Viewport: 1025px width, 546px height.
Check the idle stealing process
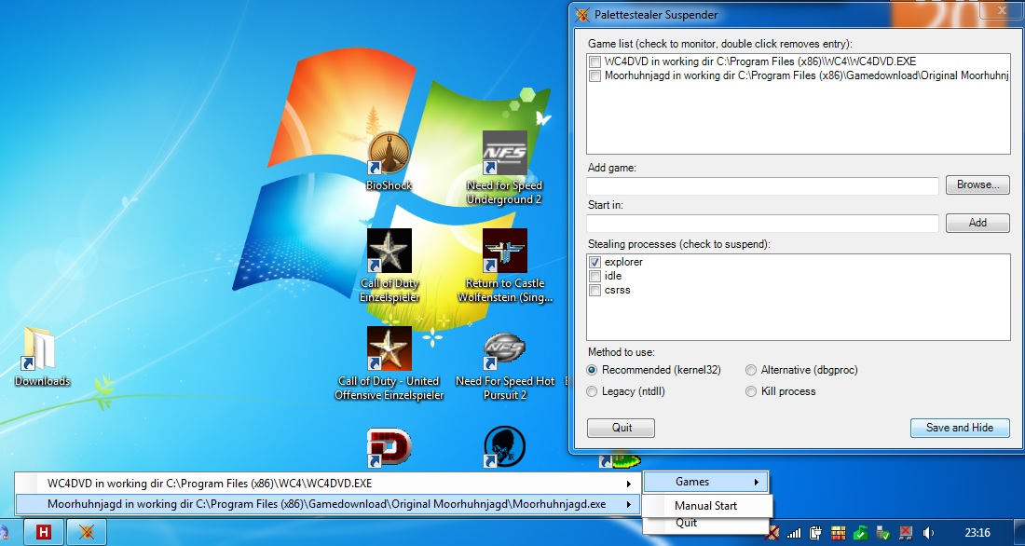pos(594,276)
